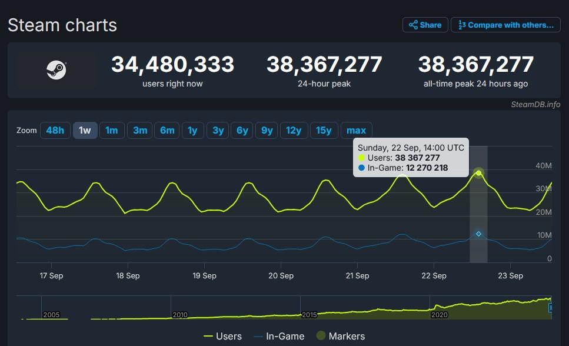Select the 48h zoom range
The image size is (569, 346).
(x=55, y=130)
